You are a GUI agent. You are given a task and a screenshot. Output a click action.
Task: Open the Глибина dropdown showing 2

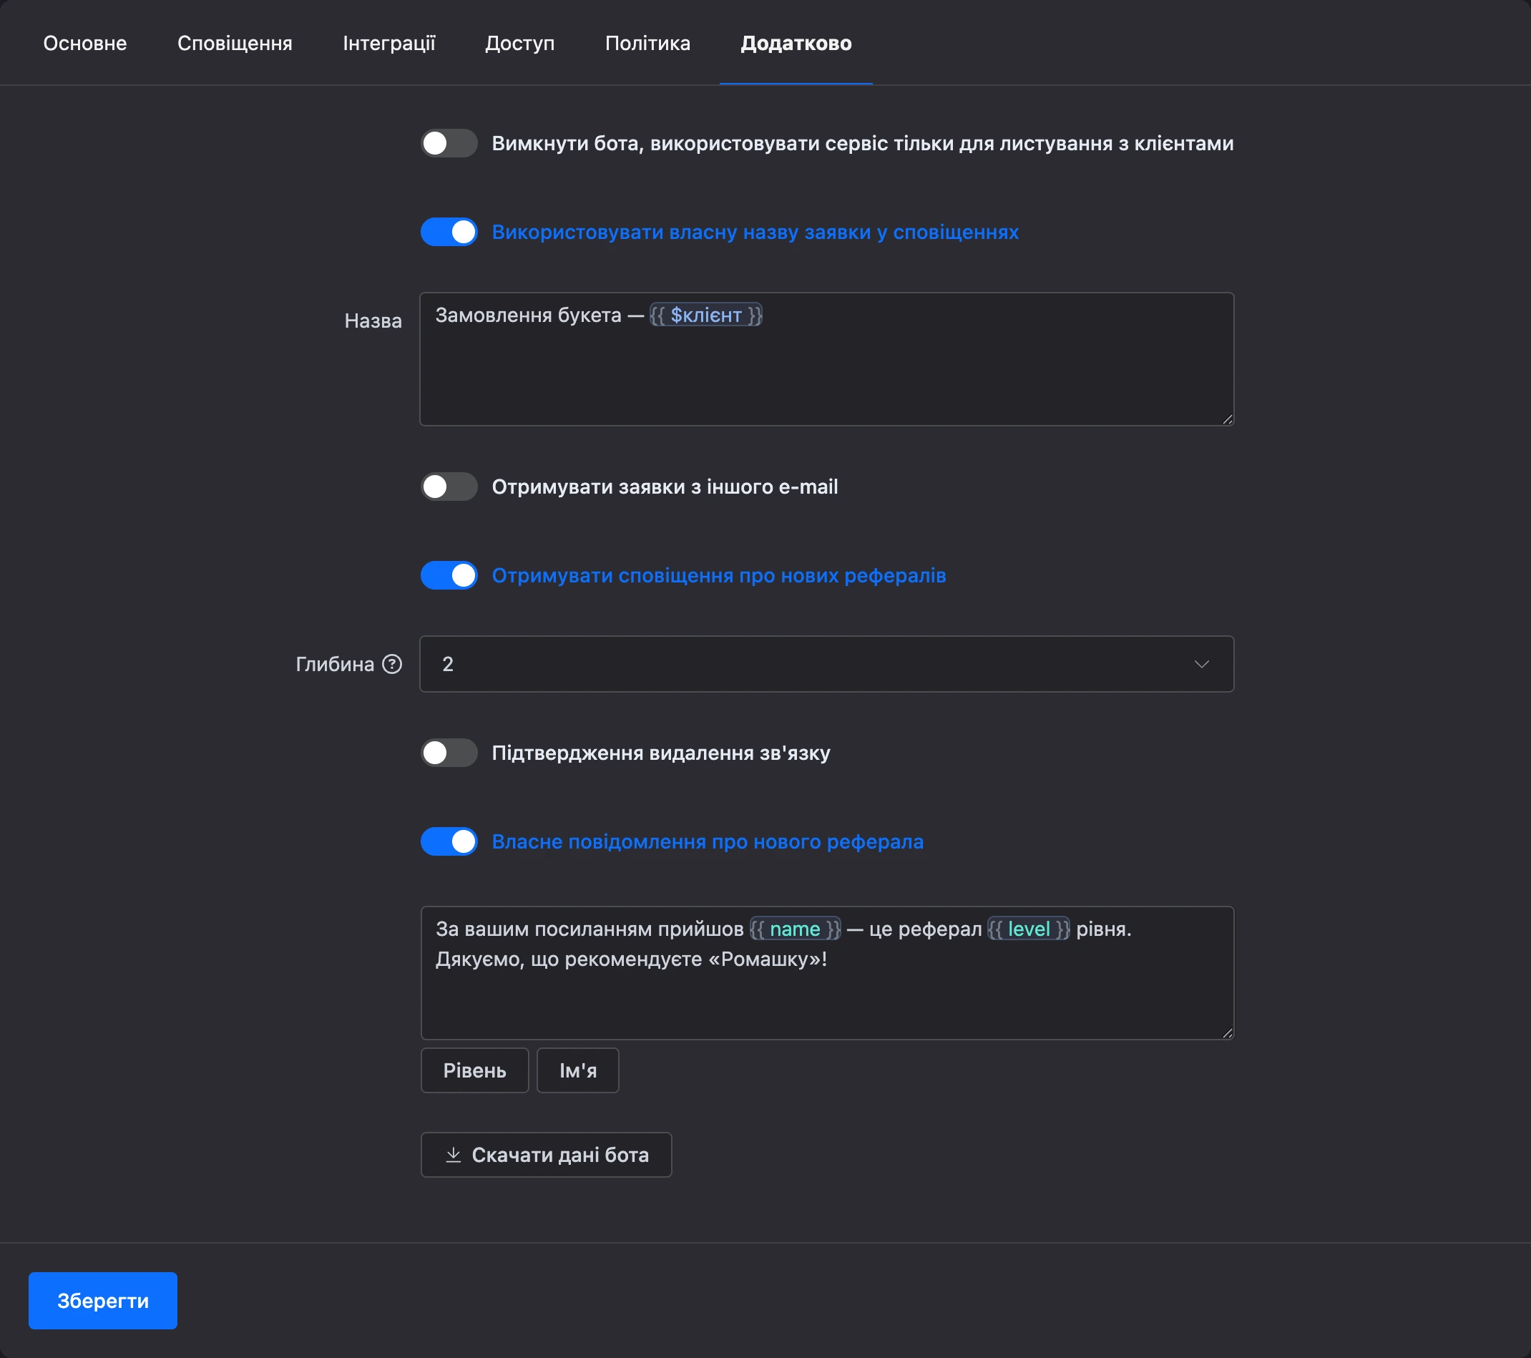[826, 665]
